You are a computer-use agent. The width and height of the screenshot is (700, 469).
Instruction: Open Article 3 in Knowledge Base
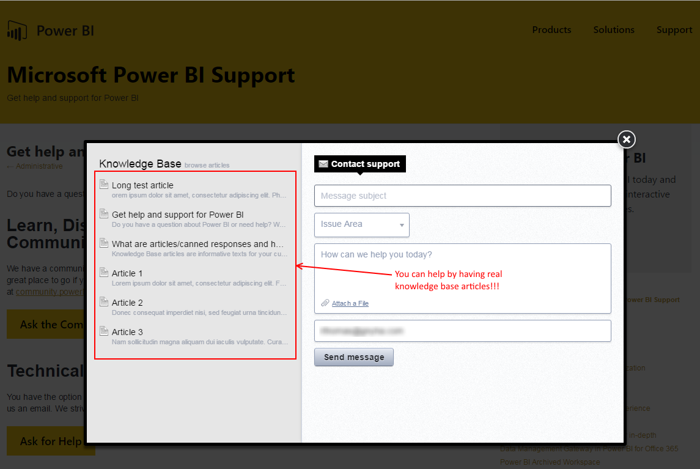point(127,332)
